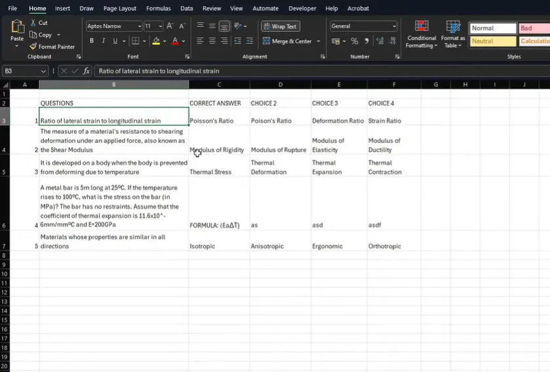Toggle Italic formatting
The image size is (550, 372).
[104, 41]
